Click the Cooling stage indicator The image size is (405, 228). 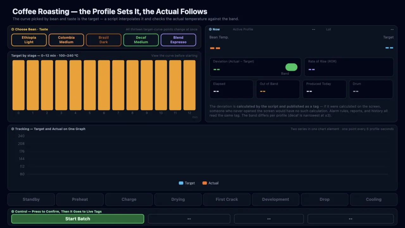pos(374,200)
